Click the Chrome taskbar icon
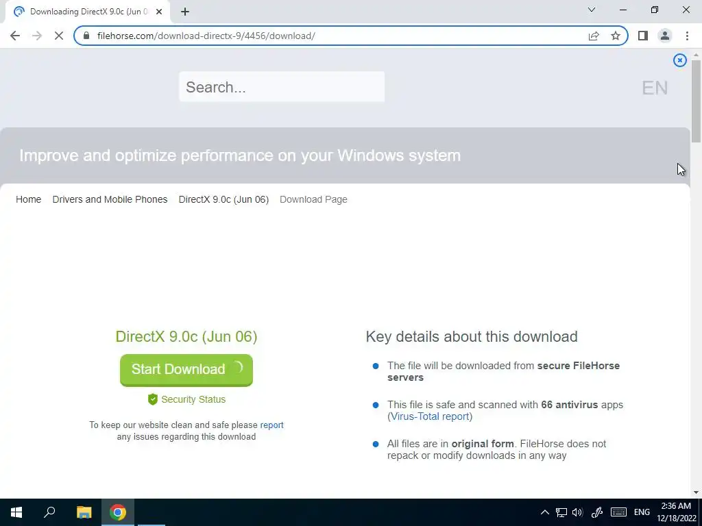 click(118, 512)
